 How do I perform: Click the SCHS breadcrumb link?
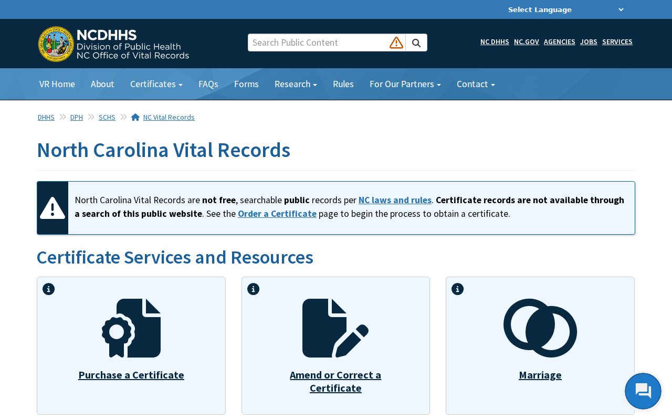pos(107,117)
